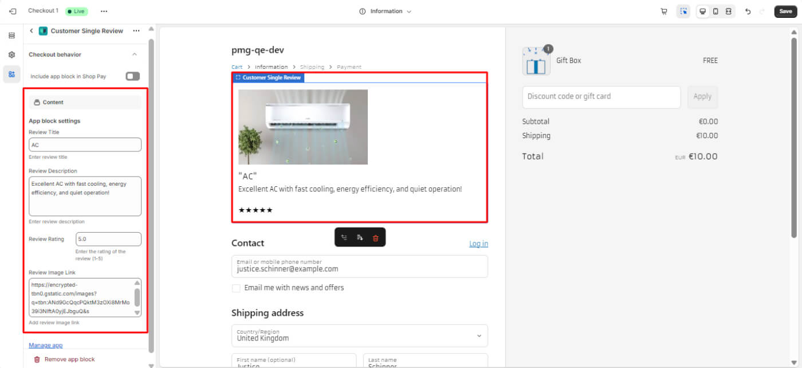Collapse the Checkout behavior section
The width and height of the screenshot is (802, 368).
click(x=135, y=54)
